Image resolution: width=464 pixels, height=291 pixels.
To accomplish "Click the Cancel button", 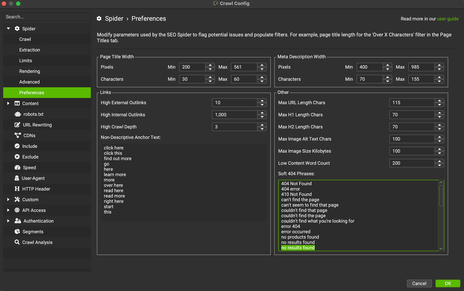I will (419, 283).
